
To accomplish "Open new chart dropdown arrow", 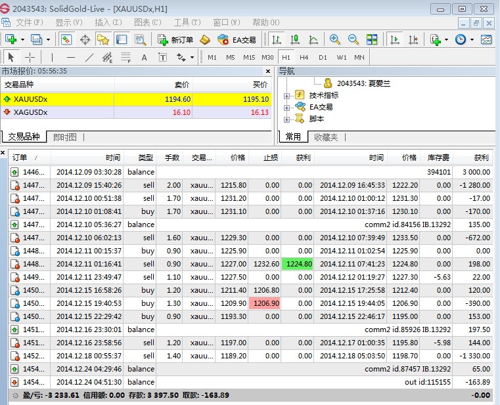I will click(22, 40).
